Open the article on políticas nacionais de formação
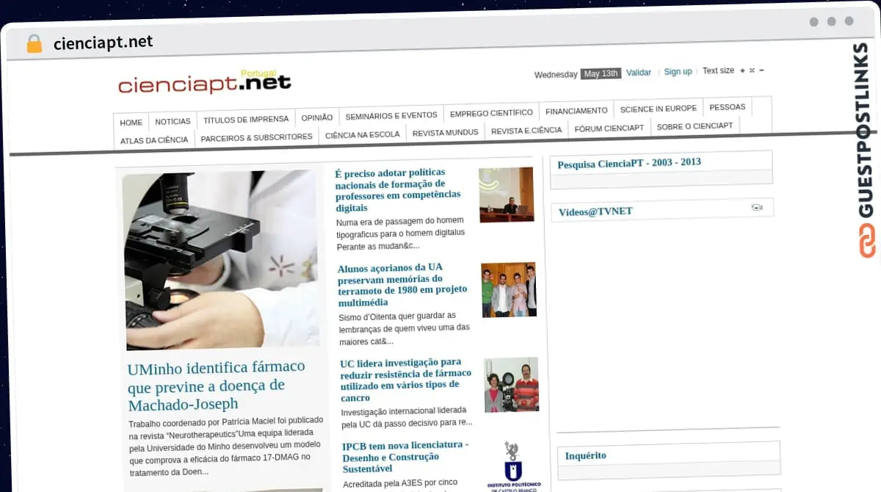 tap(399, 190)
